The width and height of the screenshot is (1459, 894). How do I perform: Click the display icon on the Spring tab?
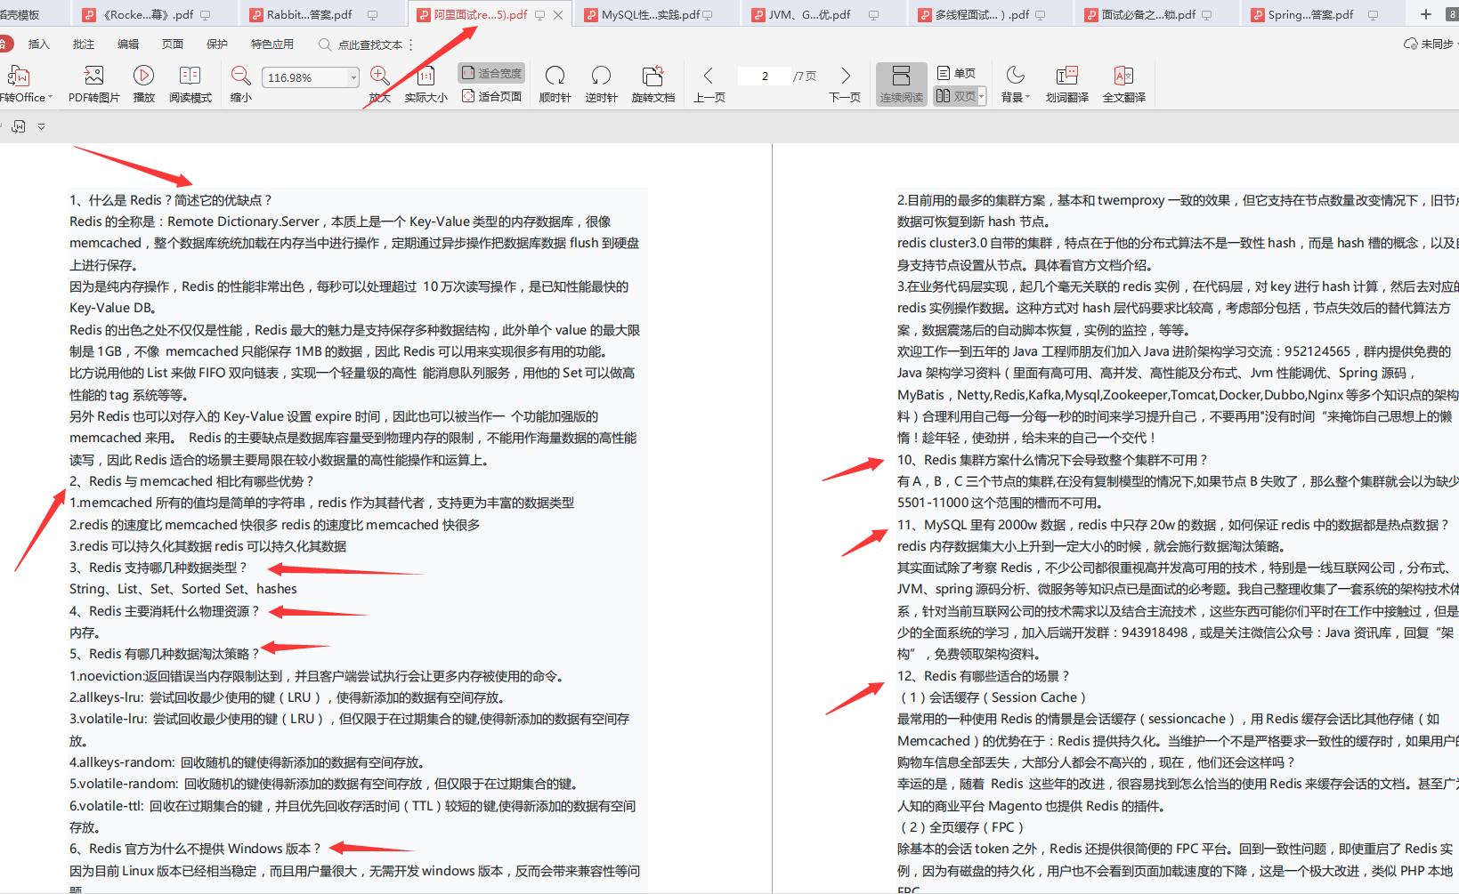point(1373,15)
